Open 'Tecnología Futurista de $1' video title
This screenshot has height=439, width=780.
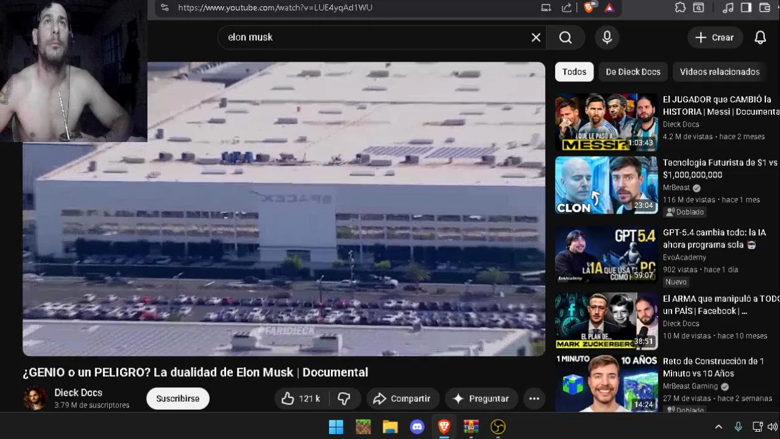(x=720, y=169)
